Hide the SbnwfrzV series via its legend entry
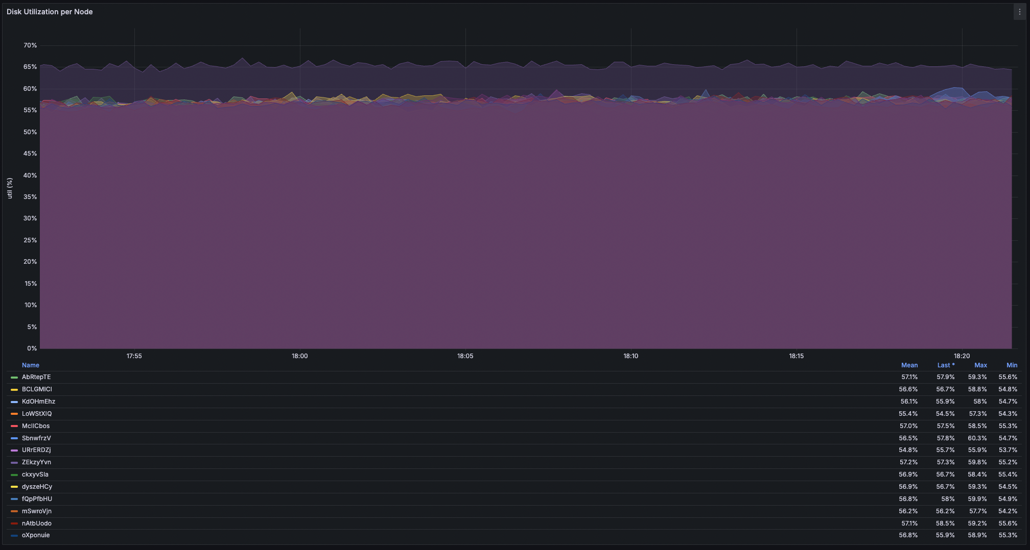 (x=36, y=438)
